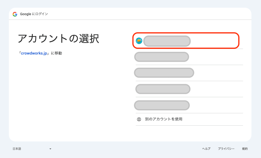The width and height of the screenshot is (261, 158).
Task: Click the blurred name in the highlighted account
Action: tap(167, 41)
